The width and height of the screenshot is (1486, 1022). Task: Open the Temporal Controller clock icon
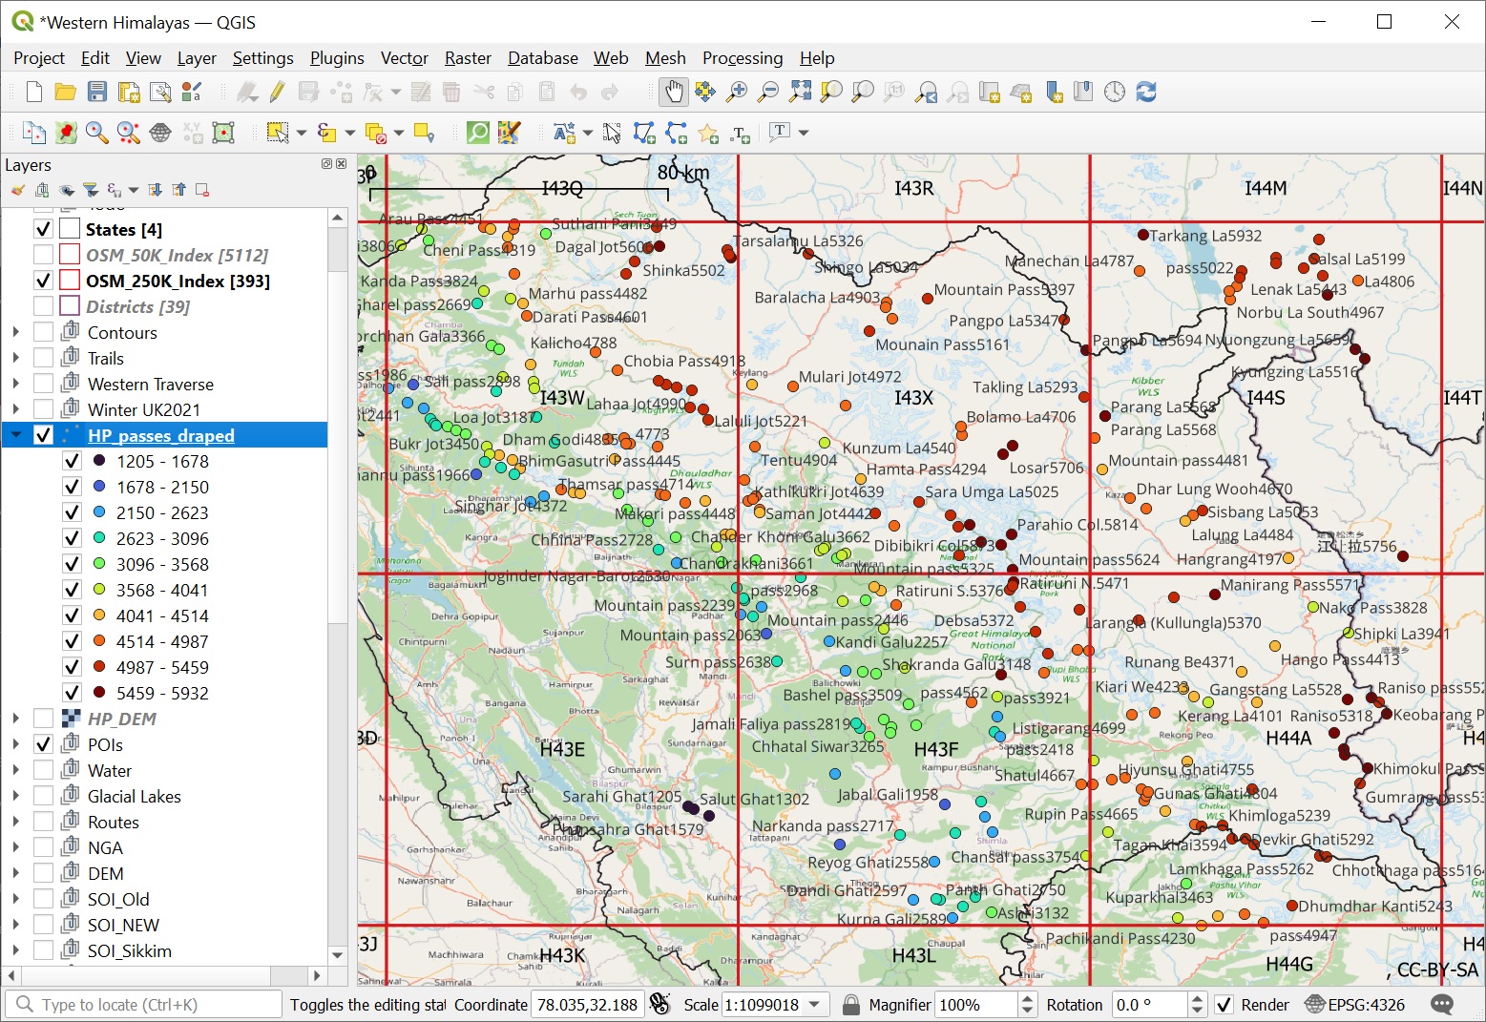(1115, 92)
